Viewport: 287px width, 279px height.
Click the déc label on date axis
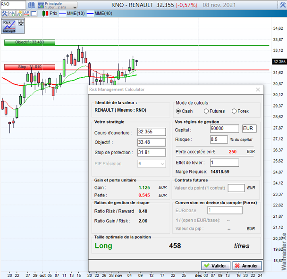[x=198, y=275]
